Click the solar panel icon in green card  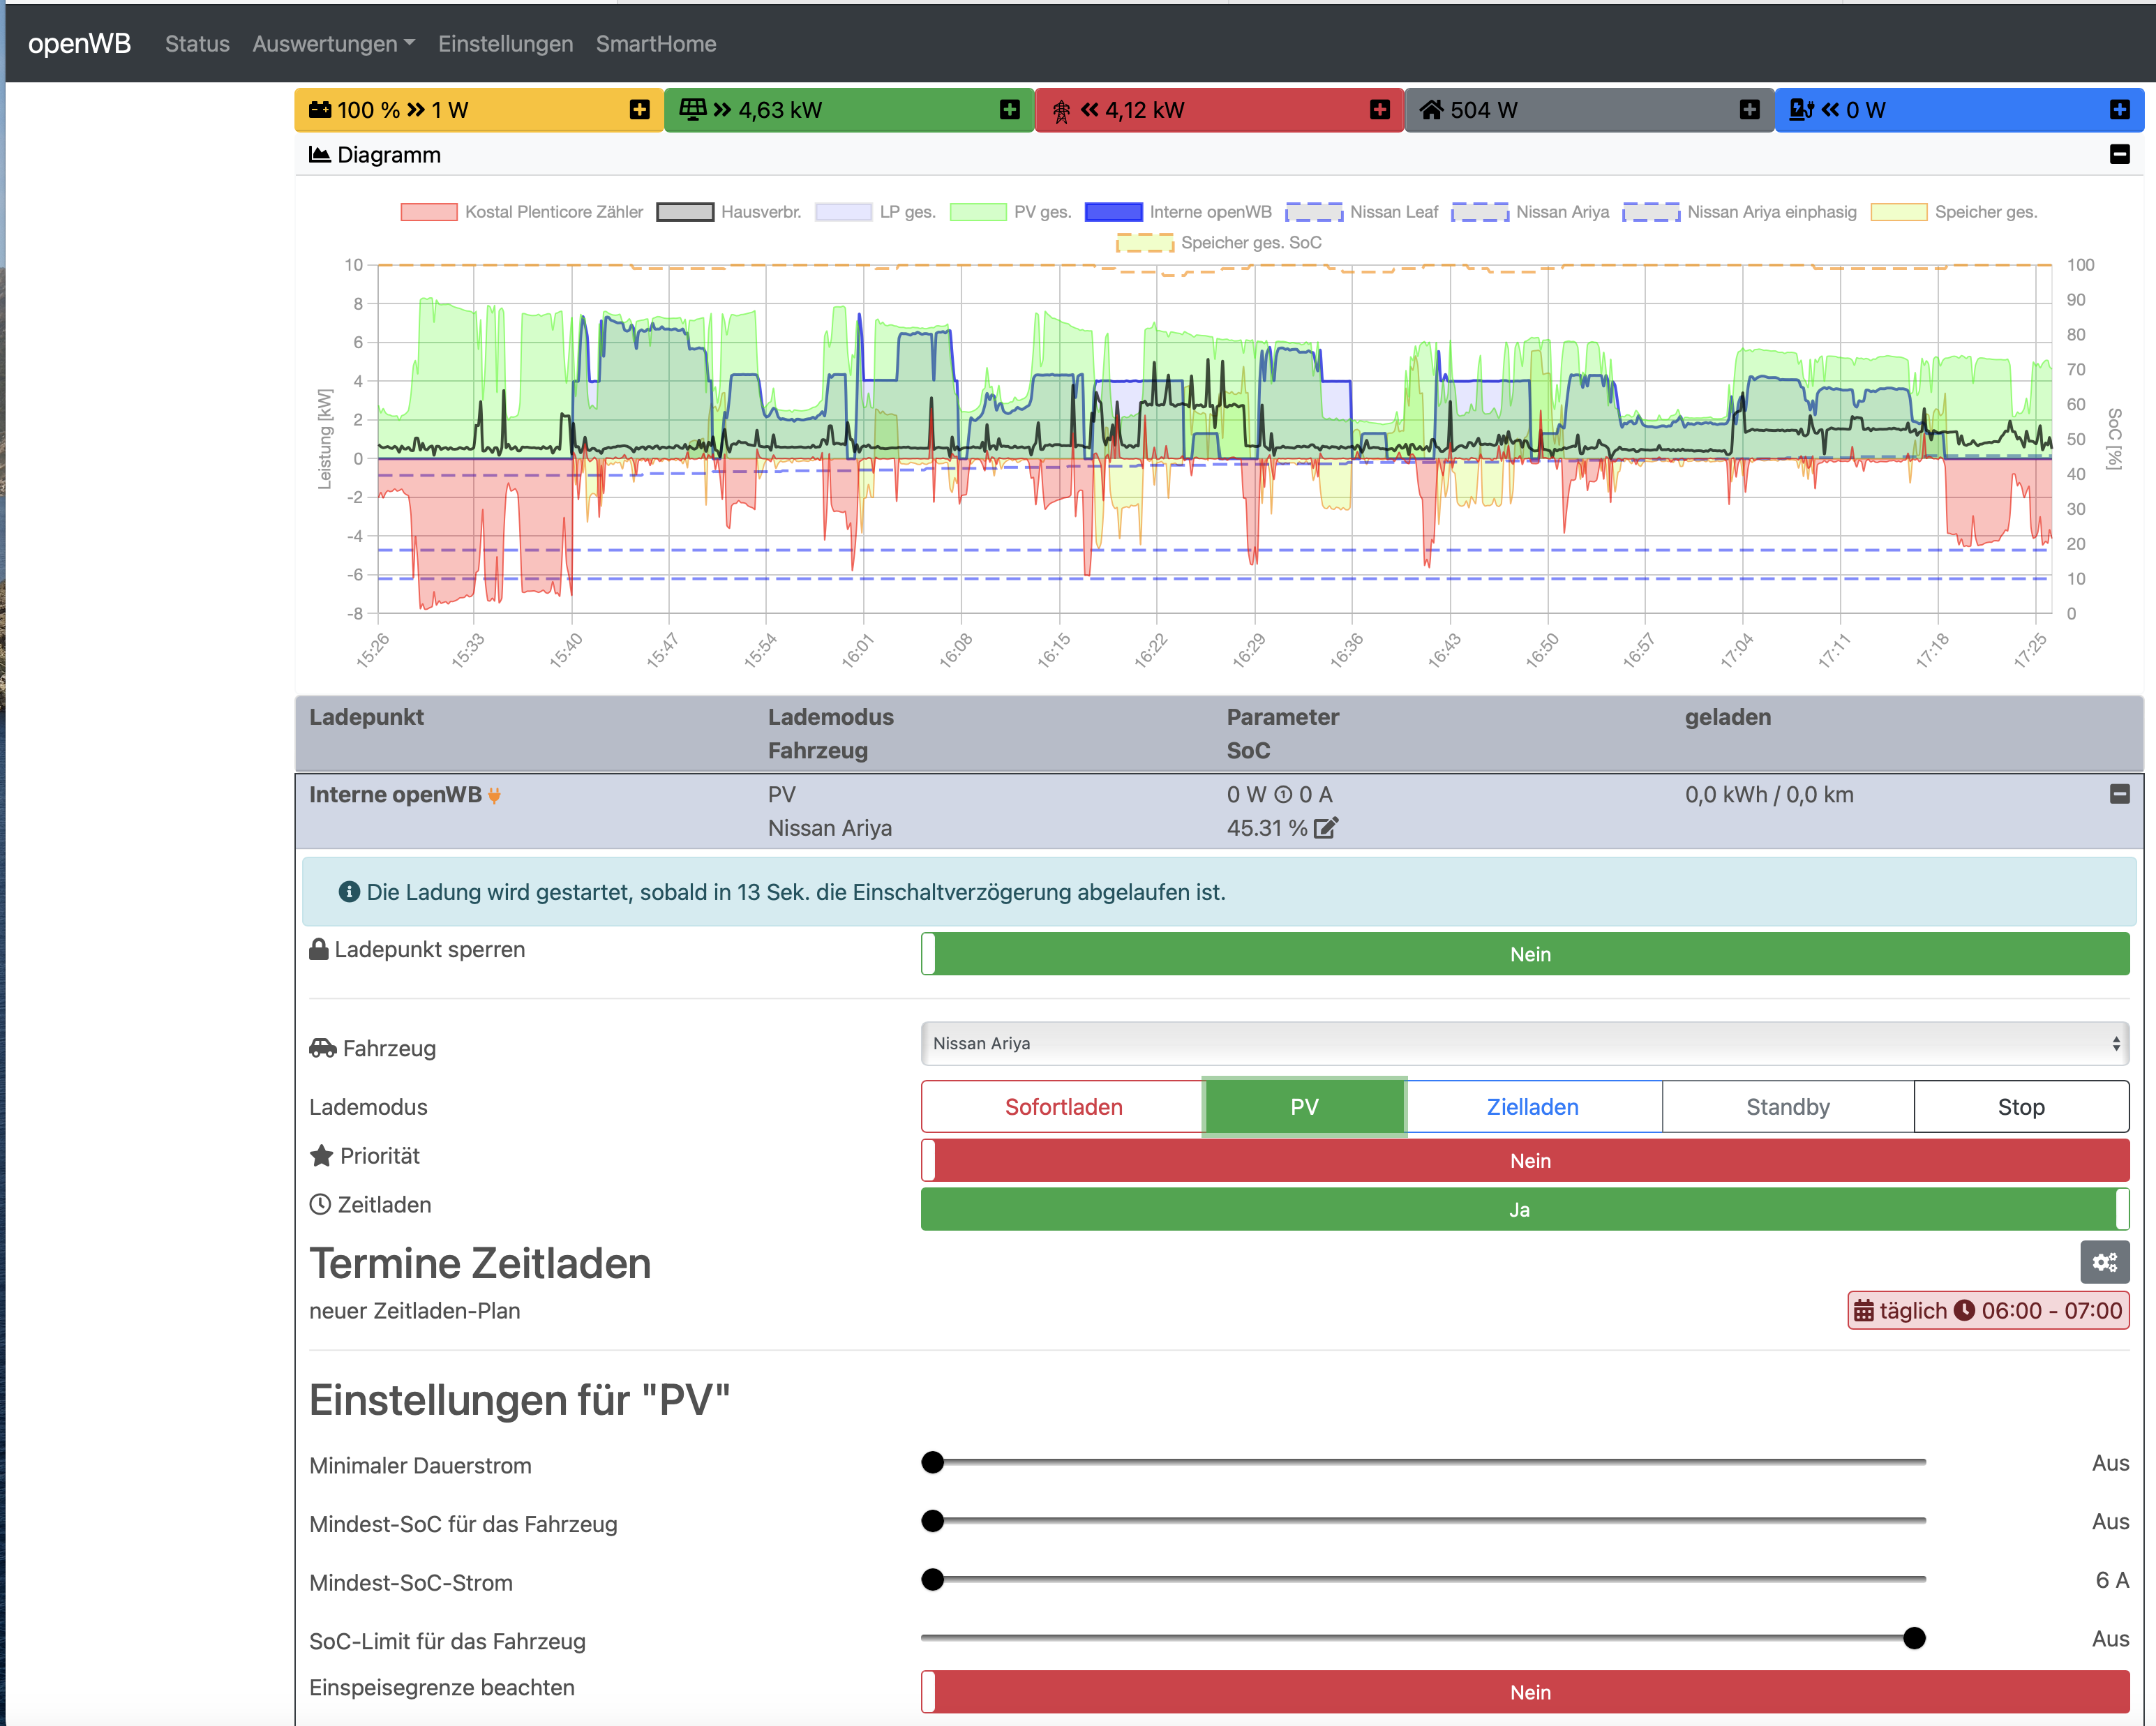(692, 109)
